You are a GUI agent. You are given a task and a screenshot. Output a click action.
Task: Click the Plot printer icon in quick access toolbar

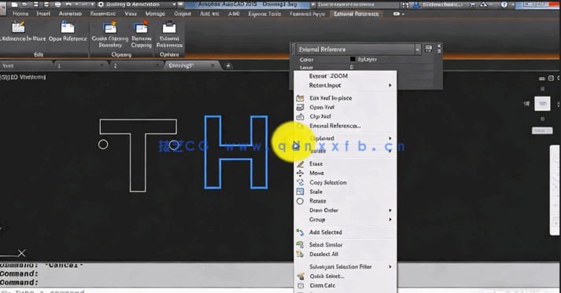pyautogui.click(x=57, y=5)
